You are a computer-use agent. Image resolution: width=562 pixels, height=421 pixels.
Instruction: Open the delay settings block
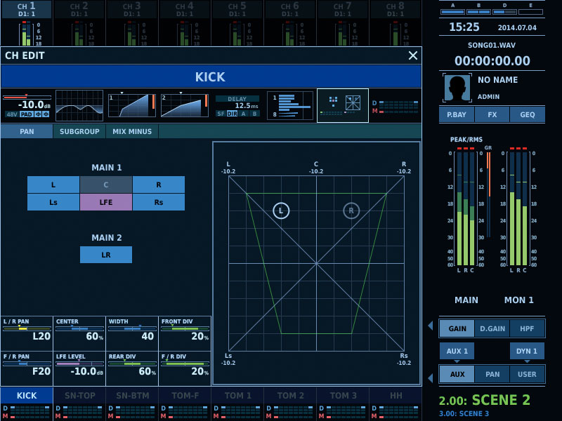click(x=237, y=105)
